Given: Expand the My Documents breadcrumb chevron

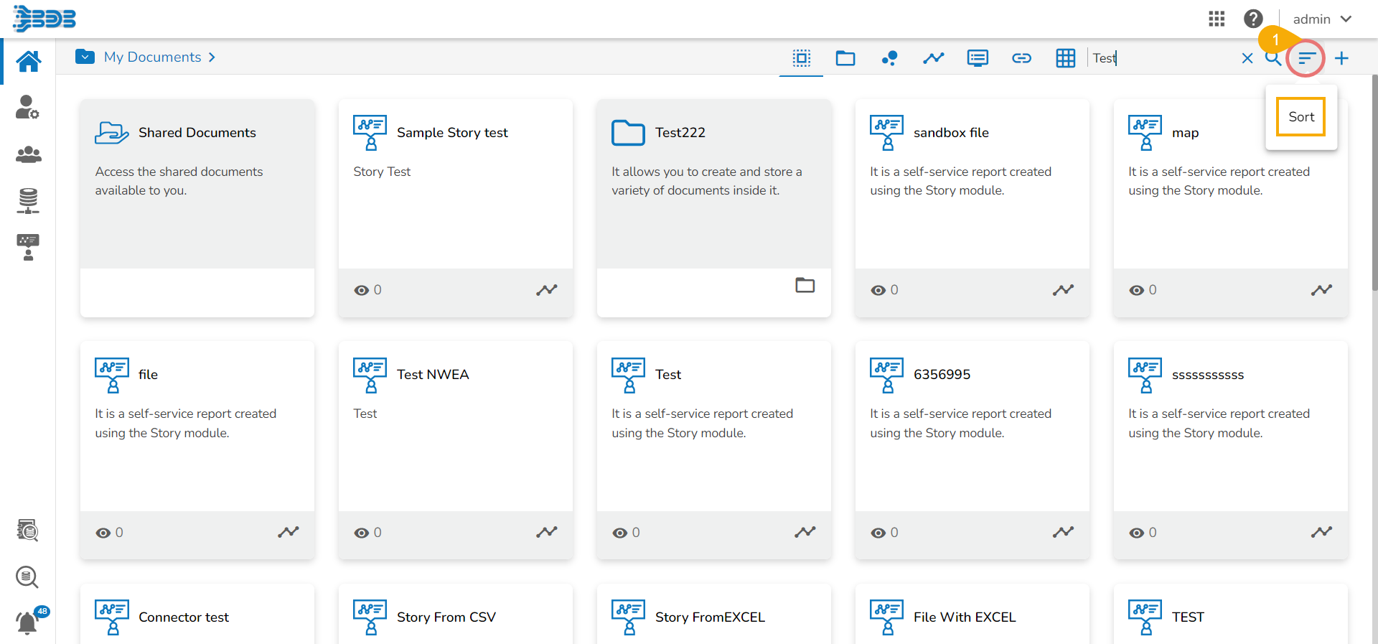Looking at the screenshot, I should tap(212, 57).
